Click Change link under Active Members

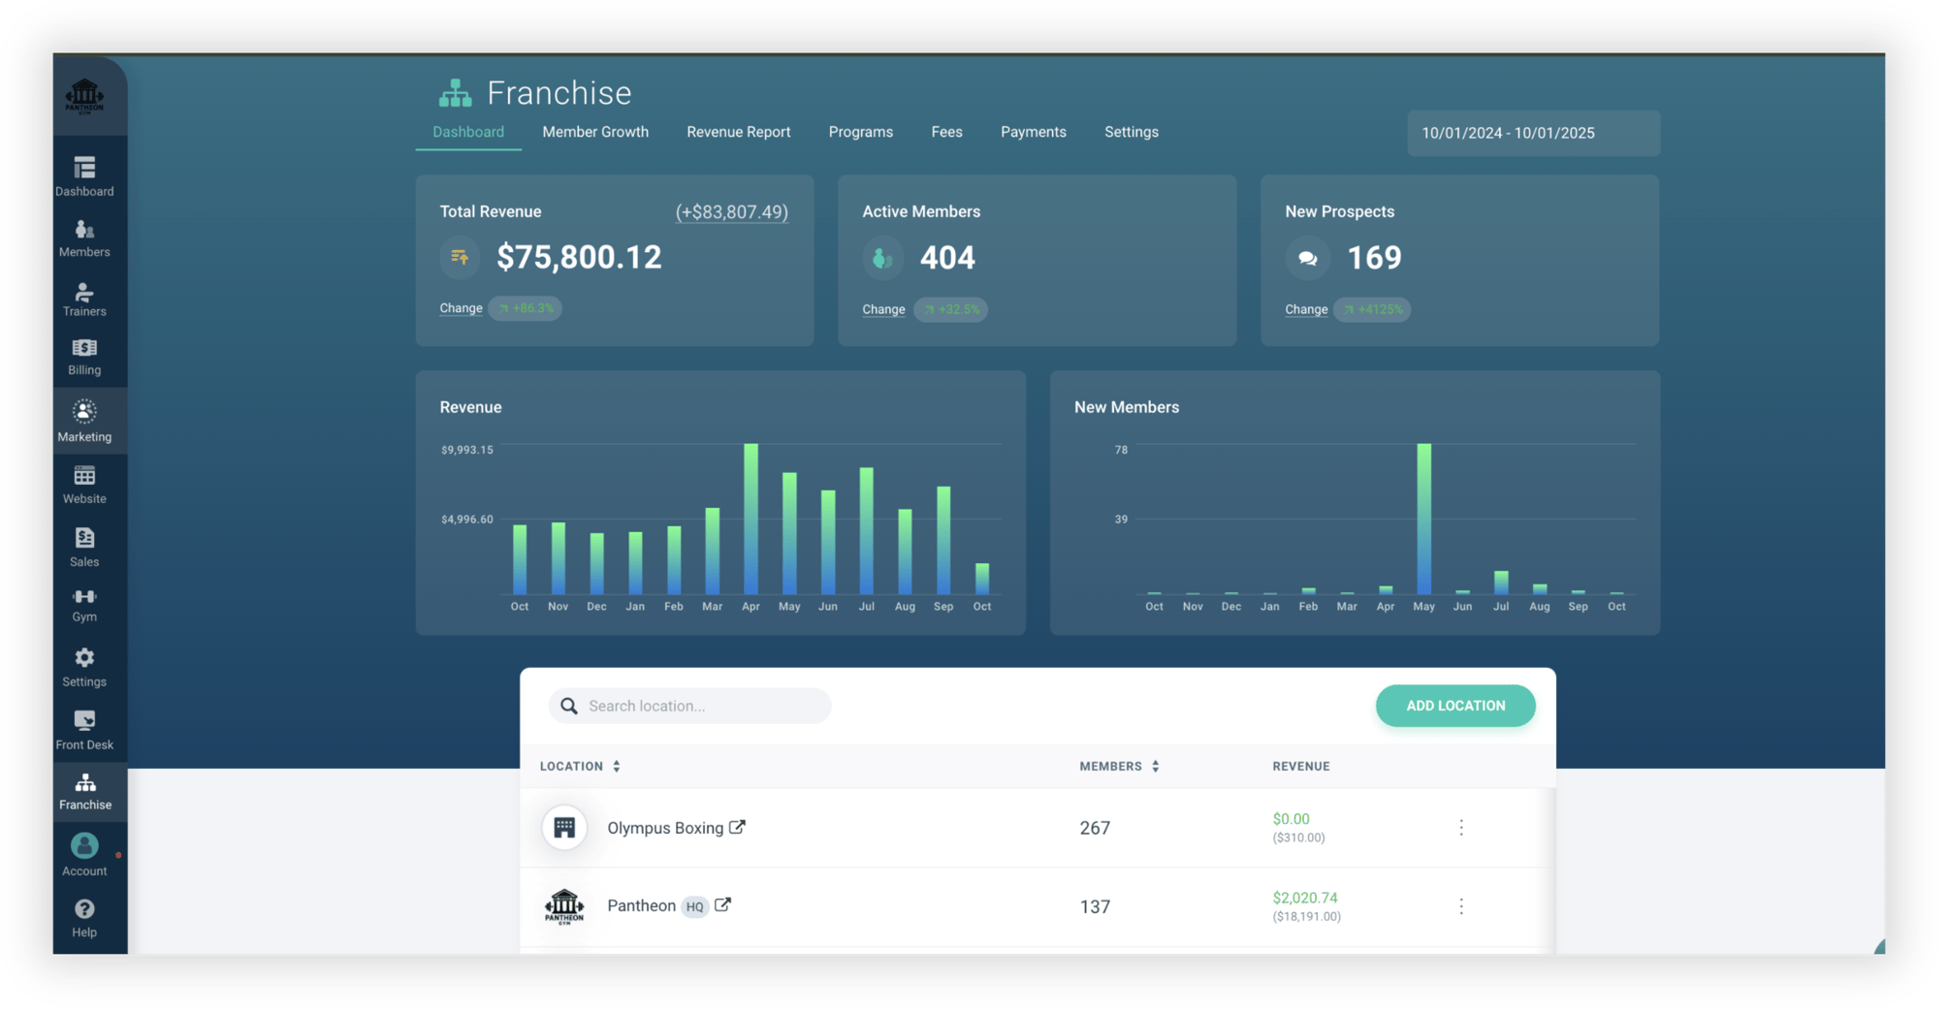pyautogui.click(x=883, y=309)
